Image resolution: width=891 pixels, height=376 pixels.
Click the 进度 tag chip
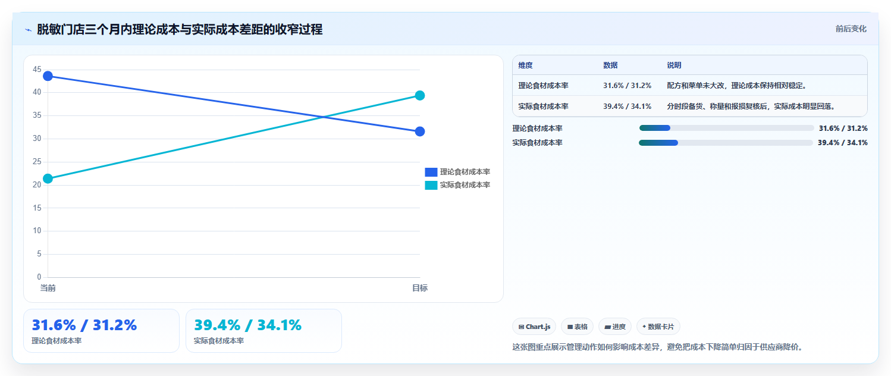[615, 327]
